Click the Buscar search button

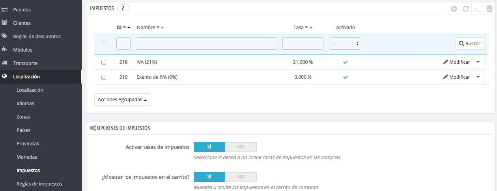pos(470,43)
